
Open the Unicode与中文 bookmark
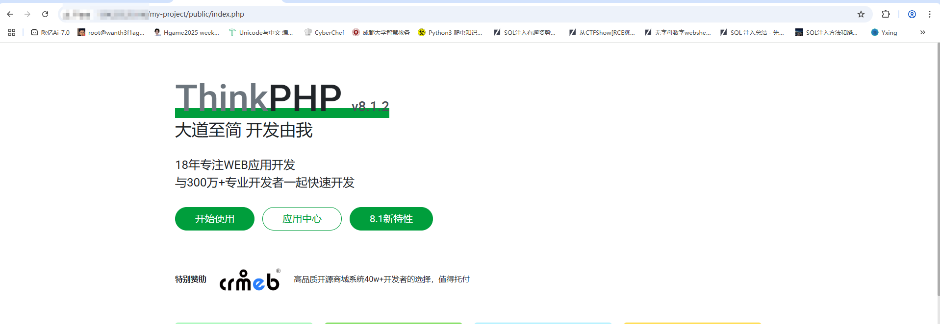261,32
